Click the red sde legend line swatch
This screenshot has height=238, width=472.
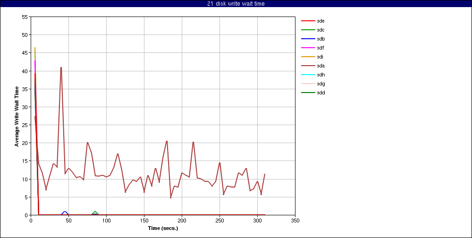308,21
